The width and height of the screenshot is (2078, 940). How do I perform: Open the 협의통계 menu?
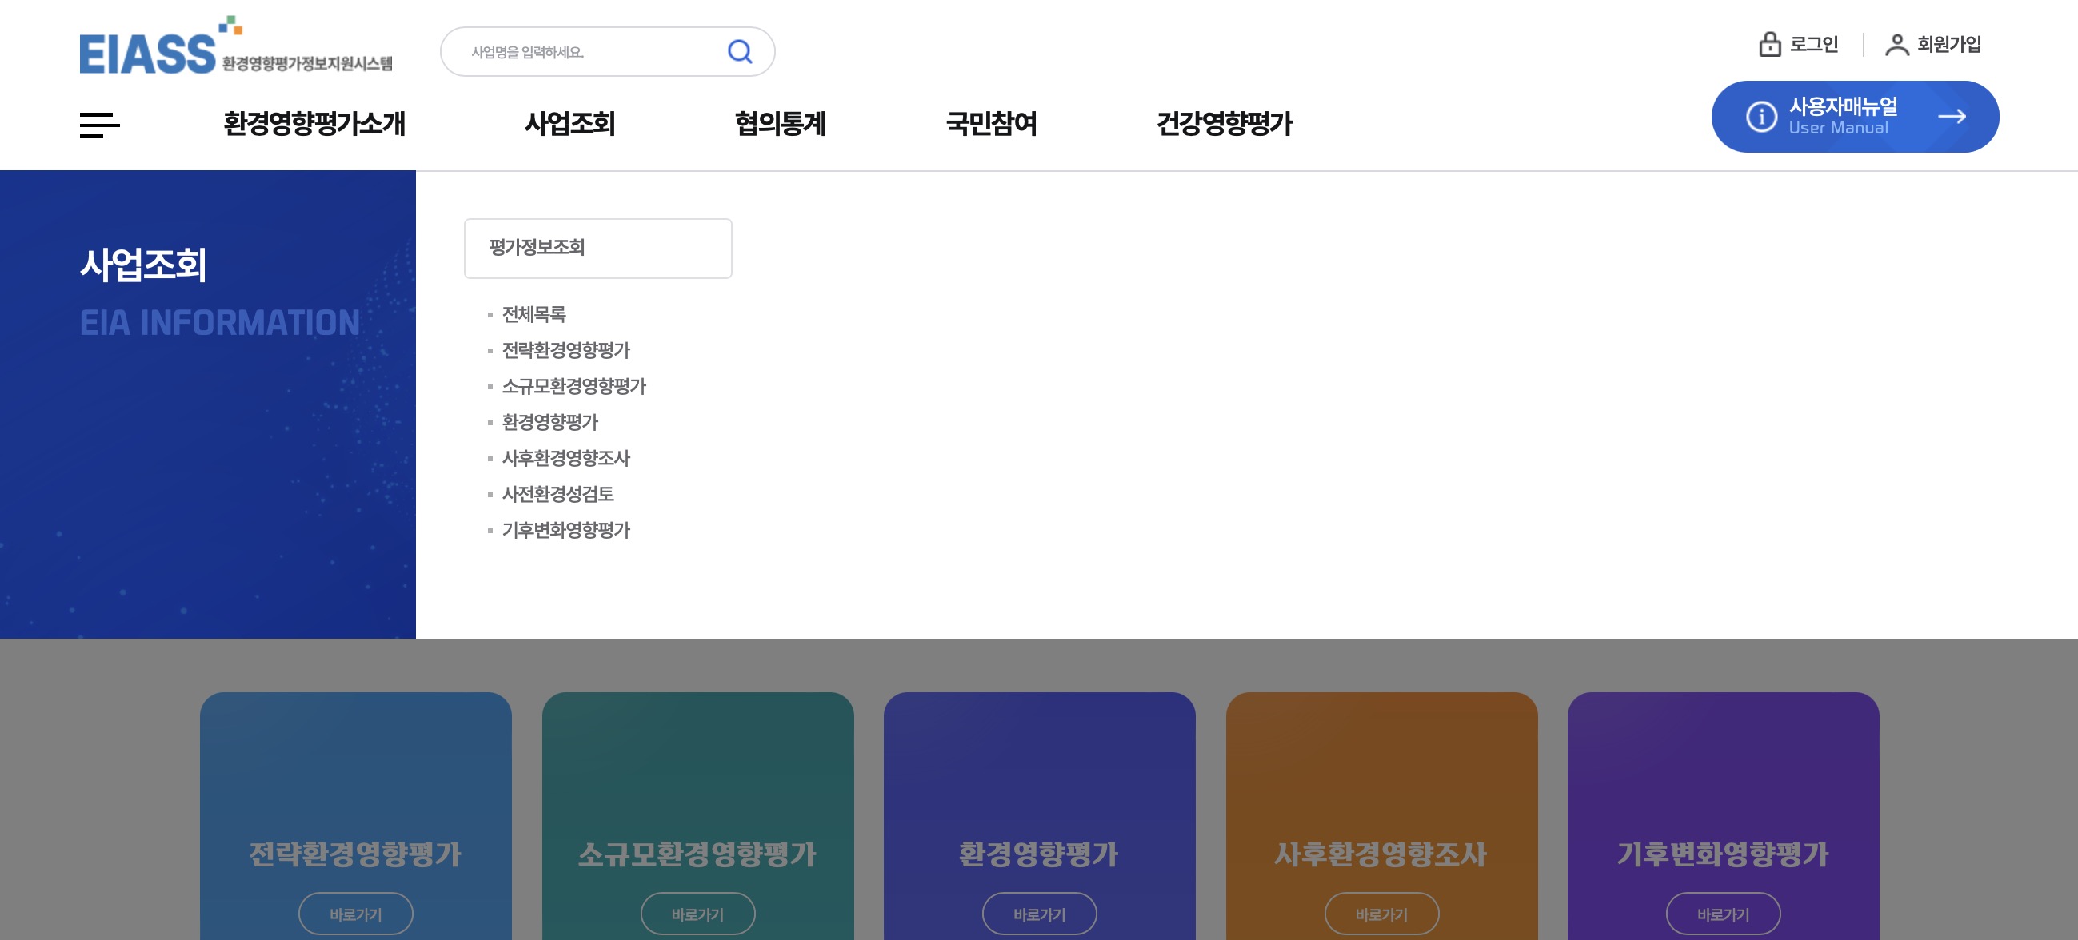(780, 124)
